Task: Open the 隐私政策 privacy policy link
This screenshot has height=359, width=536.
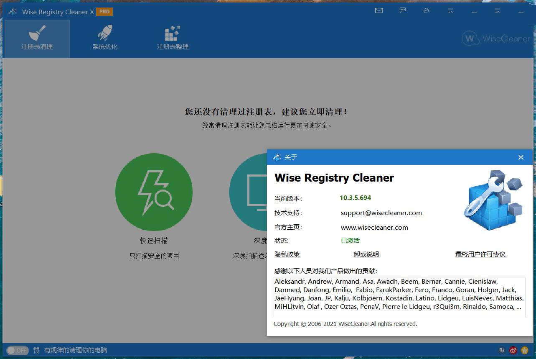Action: tap(287, 254)
